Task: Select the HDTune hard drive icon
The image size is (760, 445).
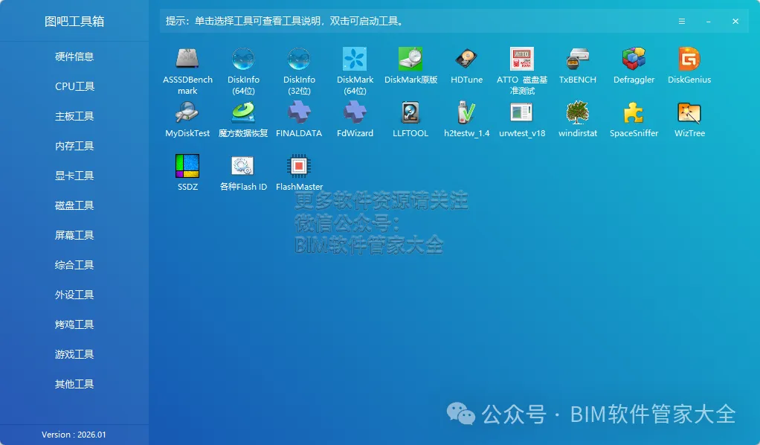Action: [x=466, y=59]
